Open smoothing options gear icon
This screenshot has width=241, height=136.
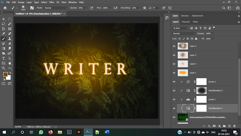click(145, 8)
